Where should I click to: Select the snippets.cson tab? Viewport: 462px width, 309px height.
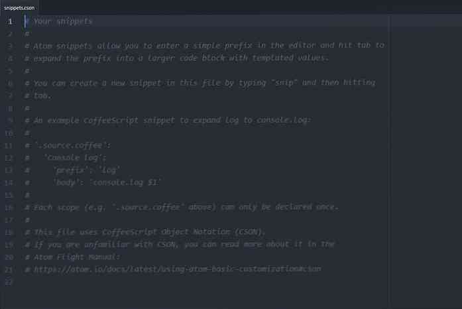19,8
